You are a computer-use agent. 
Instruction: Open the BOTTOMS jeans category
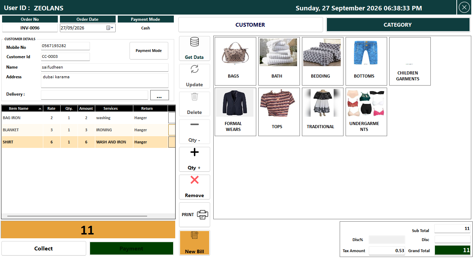point(366,61)
